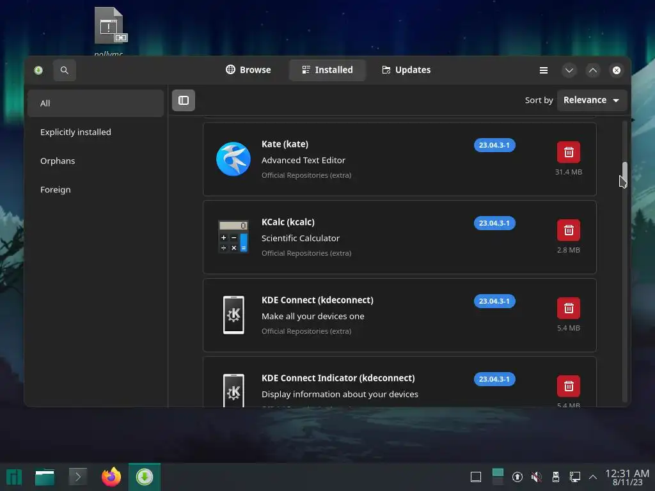Open the Manjaro application launcher
This screenshot has width=655, height=491.
coord(14,477)
